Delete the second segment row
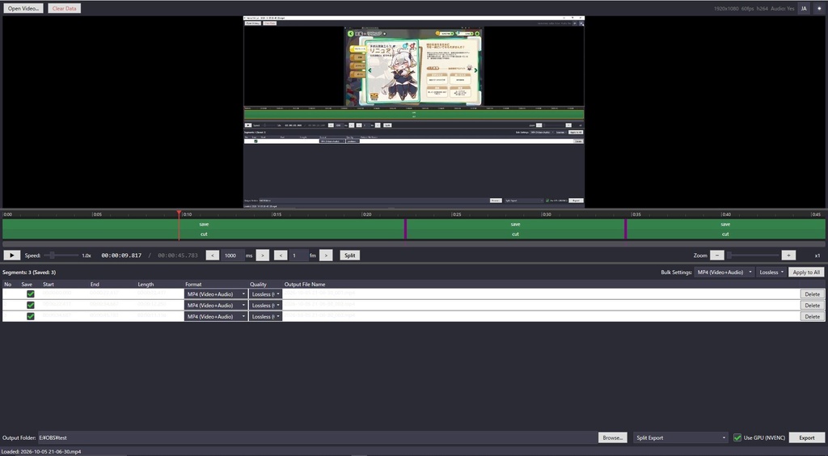This screenshot has width=828, height=456. point(812,306)
